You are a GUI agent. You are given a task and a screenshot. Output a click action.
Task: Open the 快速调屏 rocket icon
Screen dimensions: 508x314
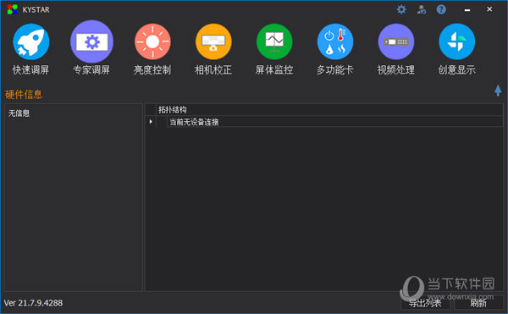click(x=31, y=41)
